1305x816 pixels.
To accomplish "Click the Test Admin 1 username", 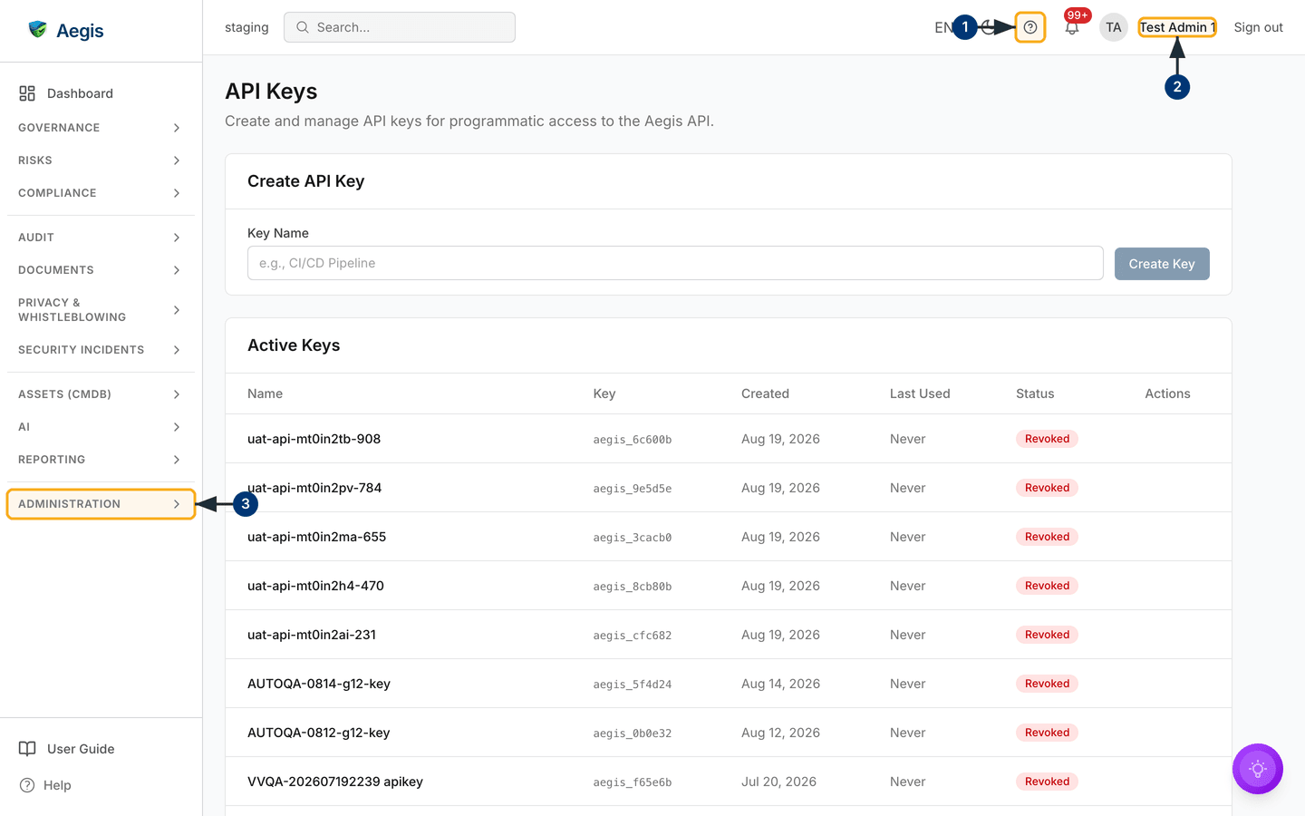I will 1177,27.
